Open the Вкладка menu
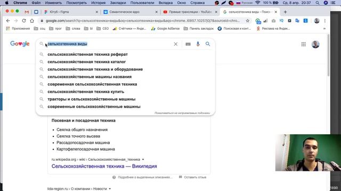Screen dimensions: 341x191 pyautogui.click(x=166, y=3)
